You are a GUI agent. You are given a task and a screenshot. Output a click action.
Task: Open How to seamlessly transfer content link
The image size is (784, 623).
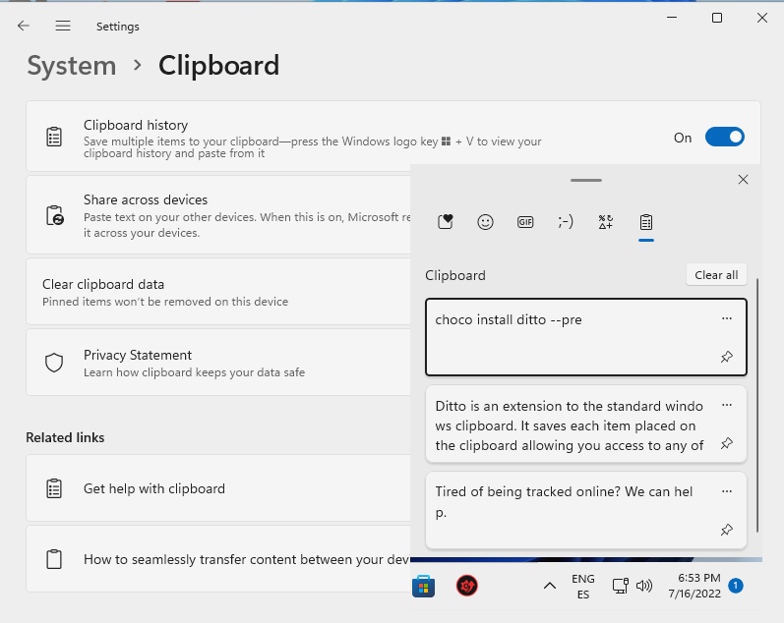click(x=218, y=559)
